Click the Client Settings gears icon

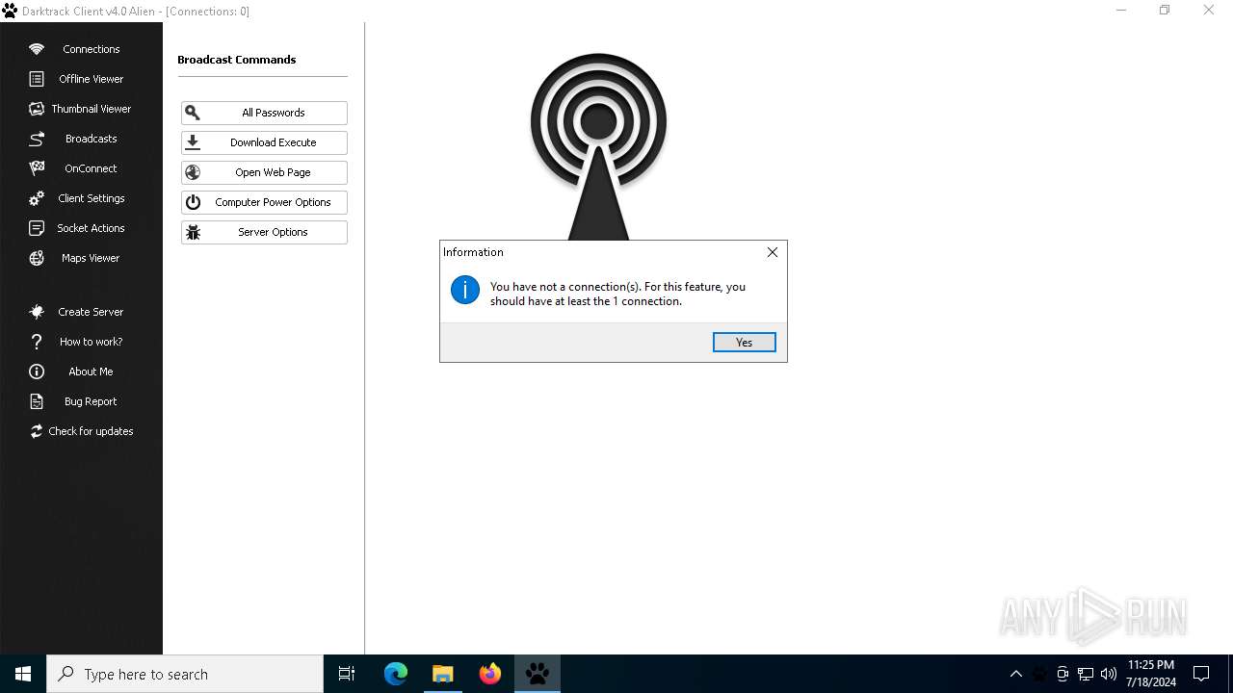tap(37, 198)
